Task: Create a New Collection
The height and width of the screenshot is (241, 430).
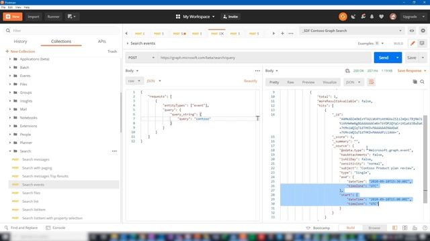Action: coord(20,52)
